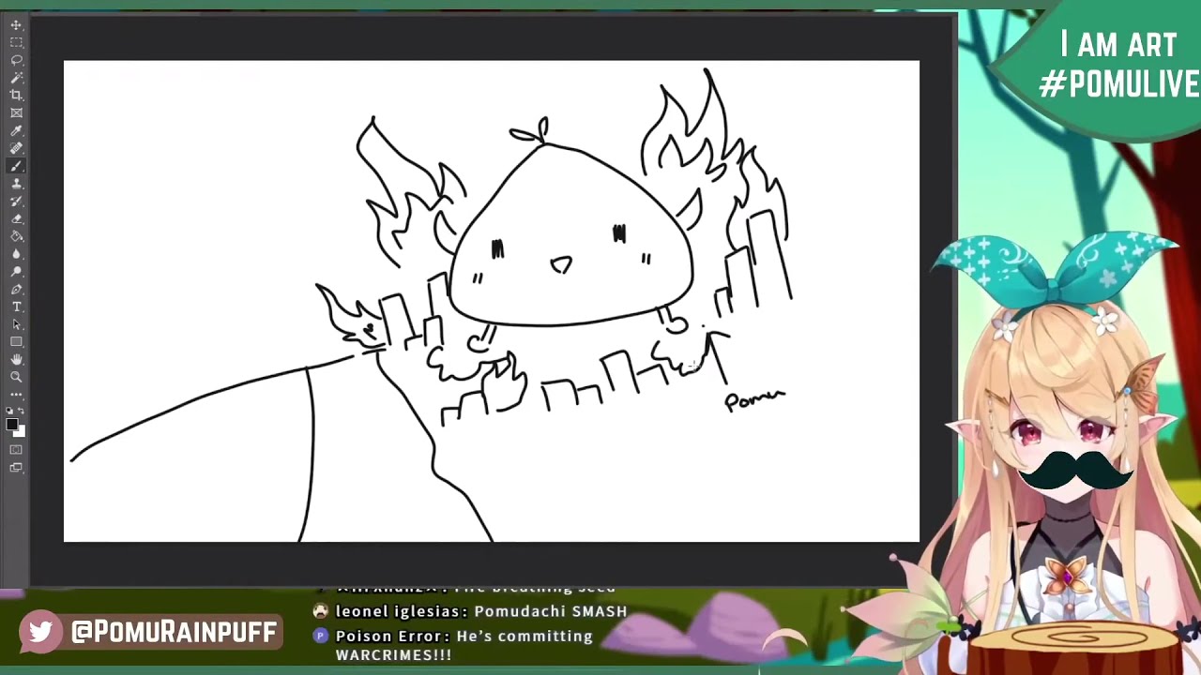Select the Path Selection tool

pyautogui.click(x=17, y=324)
